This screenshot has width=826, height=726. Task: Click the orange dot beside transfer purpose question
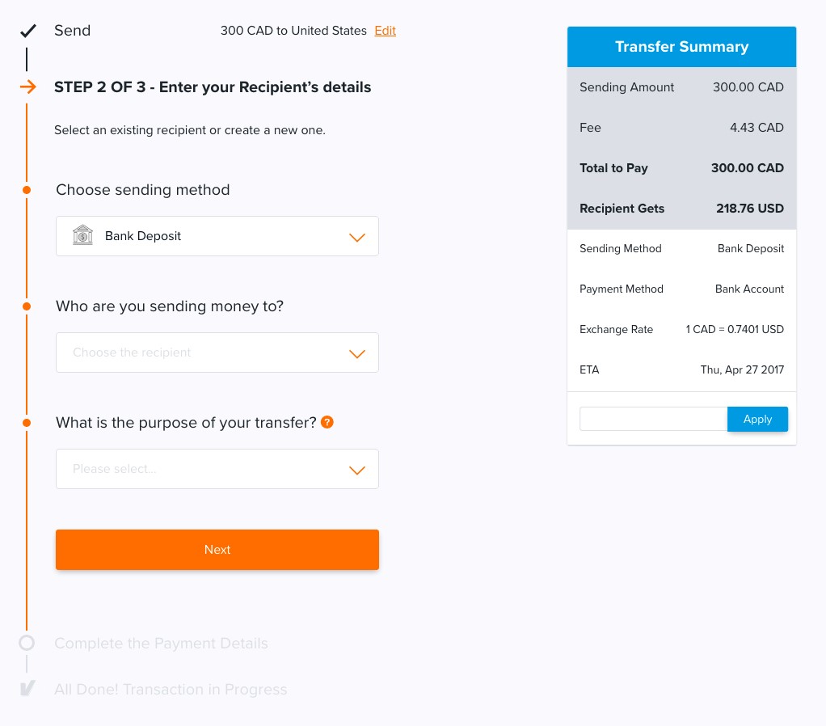[x=27, y=423]
